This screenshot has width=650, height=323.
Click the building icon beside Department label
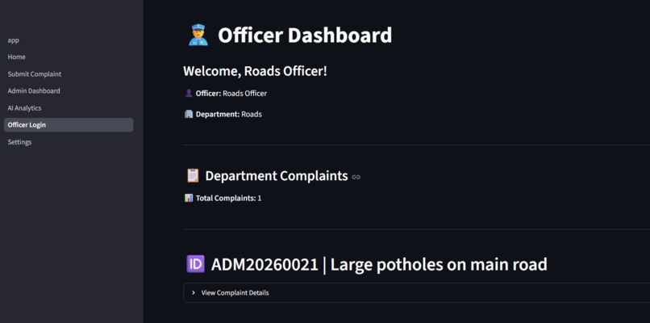189,114
